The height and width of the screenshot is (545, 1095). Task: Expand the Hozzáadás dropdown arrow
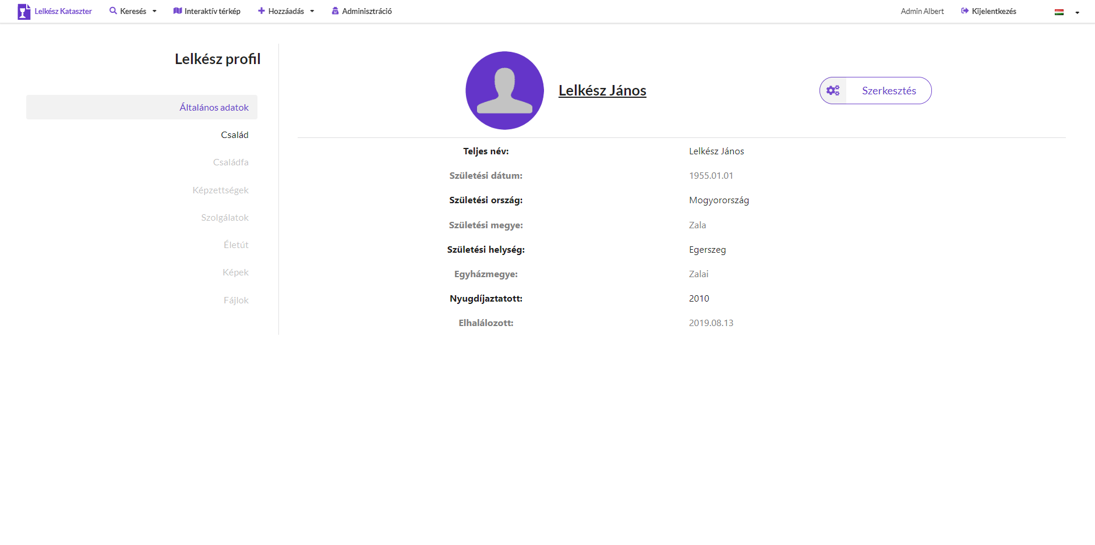click(312, 12)
